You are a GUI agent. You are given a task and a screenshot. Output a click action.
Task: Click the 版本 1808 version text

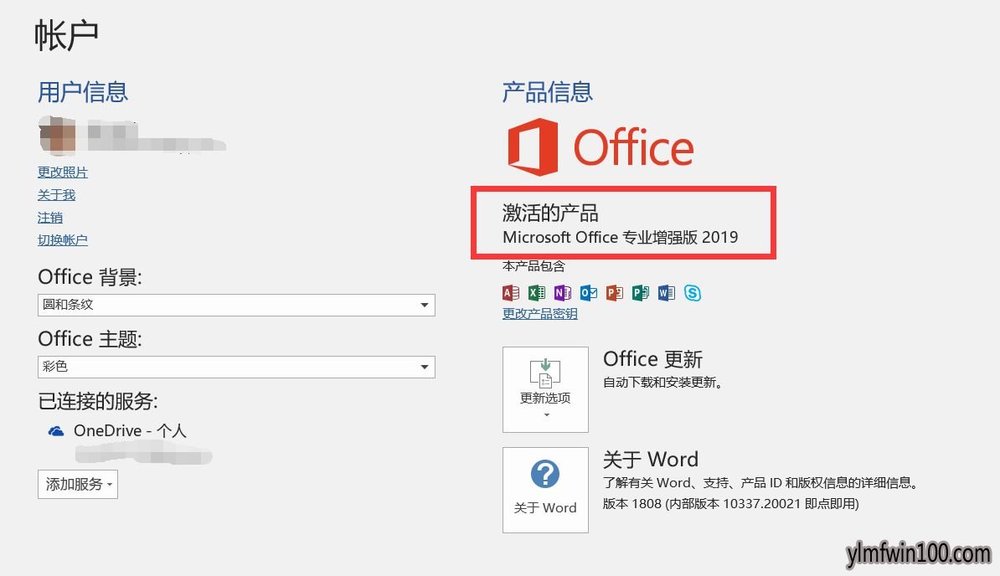(731, 504)
